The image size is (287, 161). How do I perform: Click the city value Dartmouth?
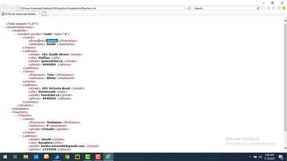47,92
